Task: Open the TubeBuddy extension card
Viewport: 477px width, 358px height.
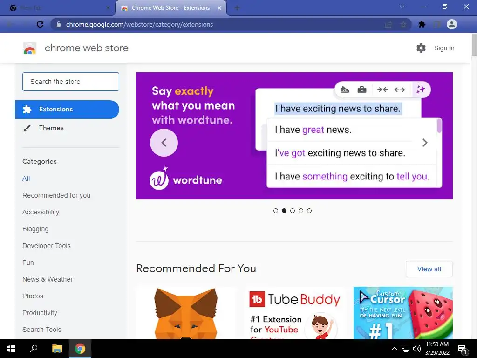Action: (x=294, y=313)
